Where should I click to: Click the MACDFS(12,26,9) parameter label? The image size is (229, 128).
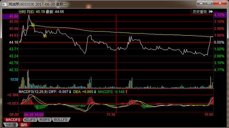pos(33,92)
